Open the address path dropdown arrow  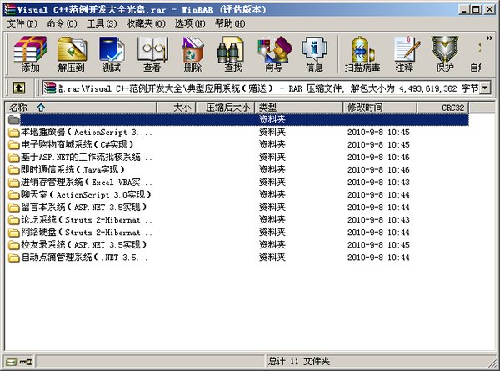(485, 88)
